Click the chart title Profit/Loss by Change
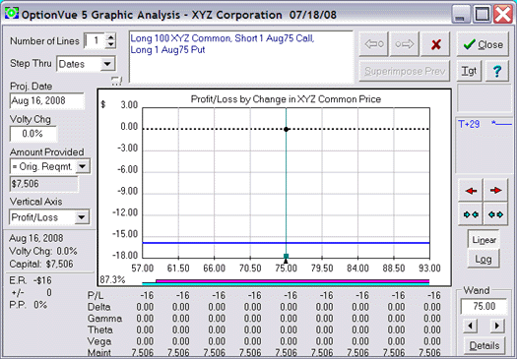 click(286, 99)
